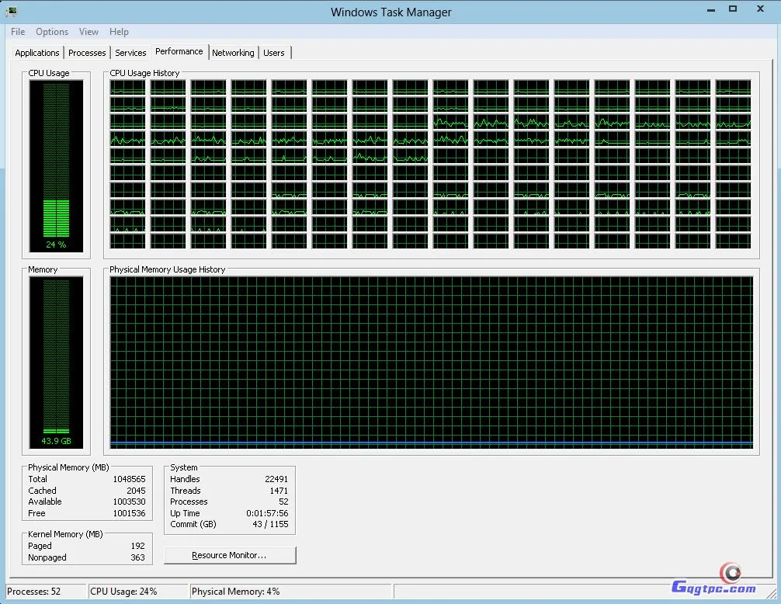Close the Windows Task Manager window
The height and width of the screenshot is (604, 781).
point(759,9)
